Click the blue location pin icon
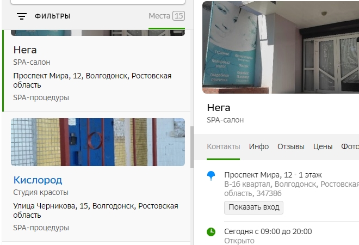This screenshot has width=359, height=245. click(x=211, y=176)
